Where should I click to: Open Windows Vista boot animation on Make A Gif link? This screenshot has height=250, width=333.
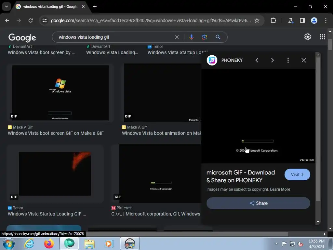click(162, 133)
